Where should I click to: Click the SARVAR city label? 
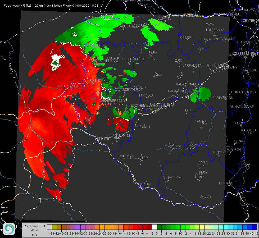[113, 59]
